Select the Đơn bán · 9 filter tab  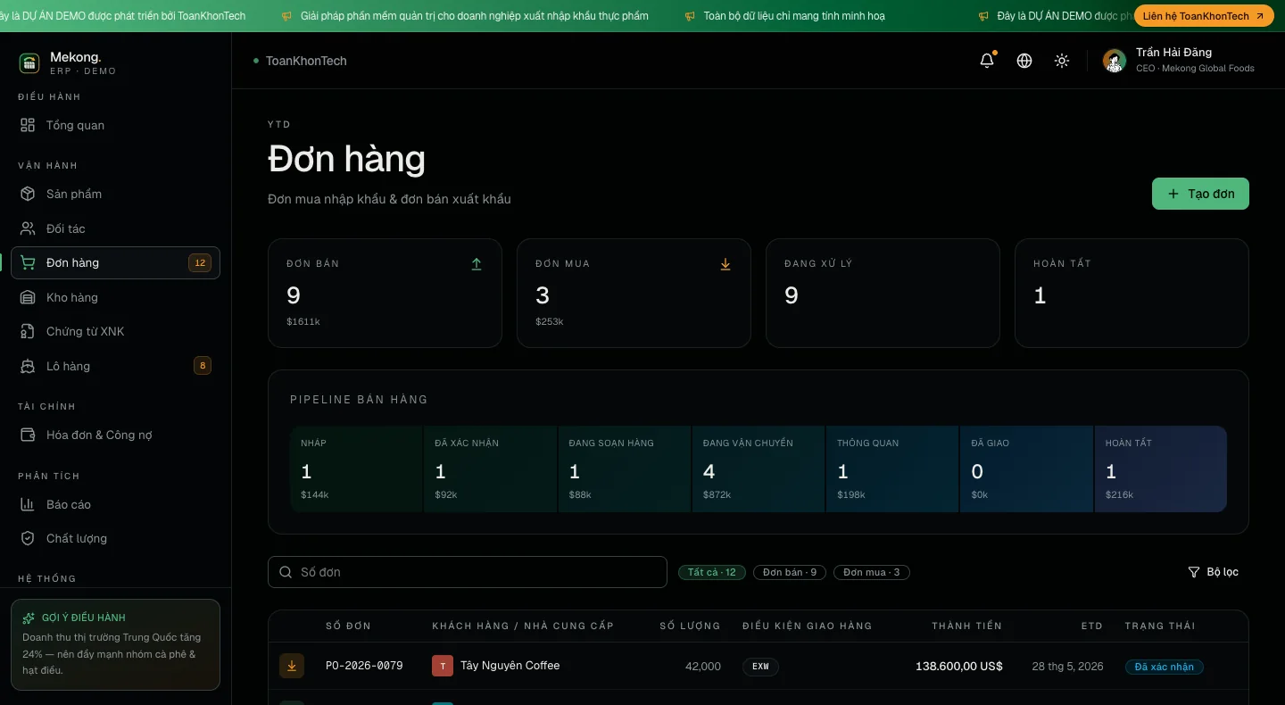point(790,572)
